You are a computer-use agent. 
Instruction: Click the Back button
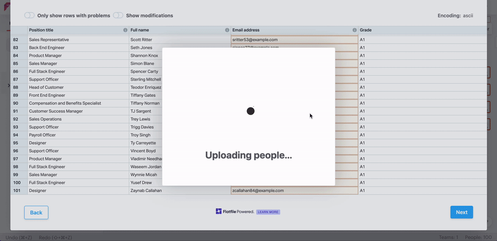[36, 212]
